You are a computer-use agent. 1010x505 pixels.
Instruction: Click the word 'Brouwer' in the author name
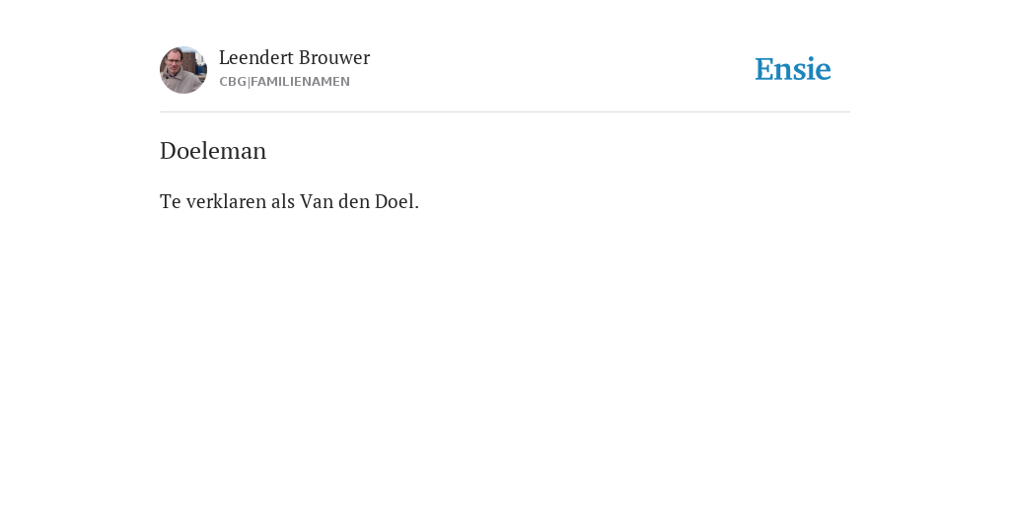point(334,58)
